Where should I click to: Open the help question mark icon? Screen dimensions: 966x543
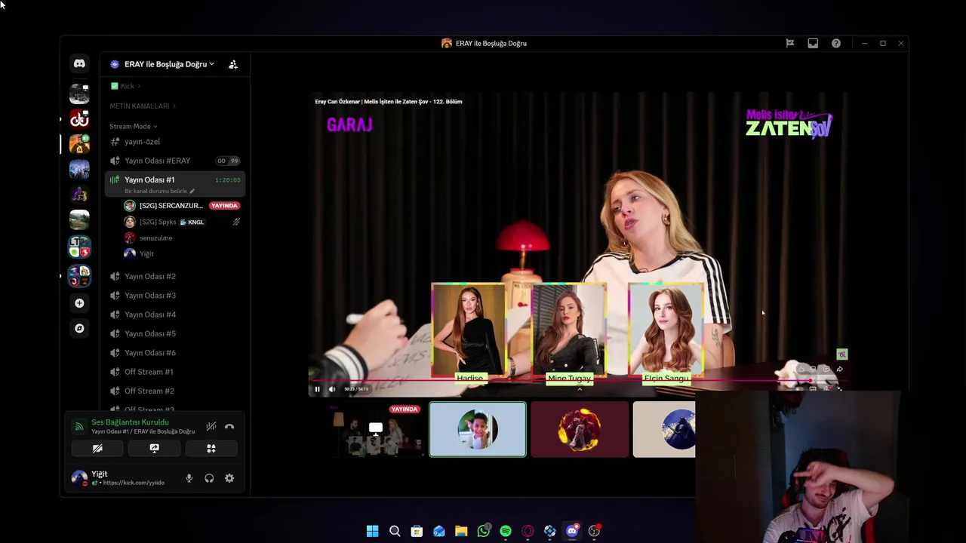coord(836,44)
